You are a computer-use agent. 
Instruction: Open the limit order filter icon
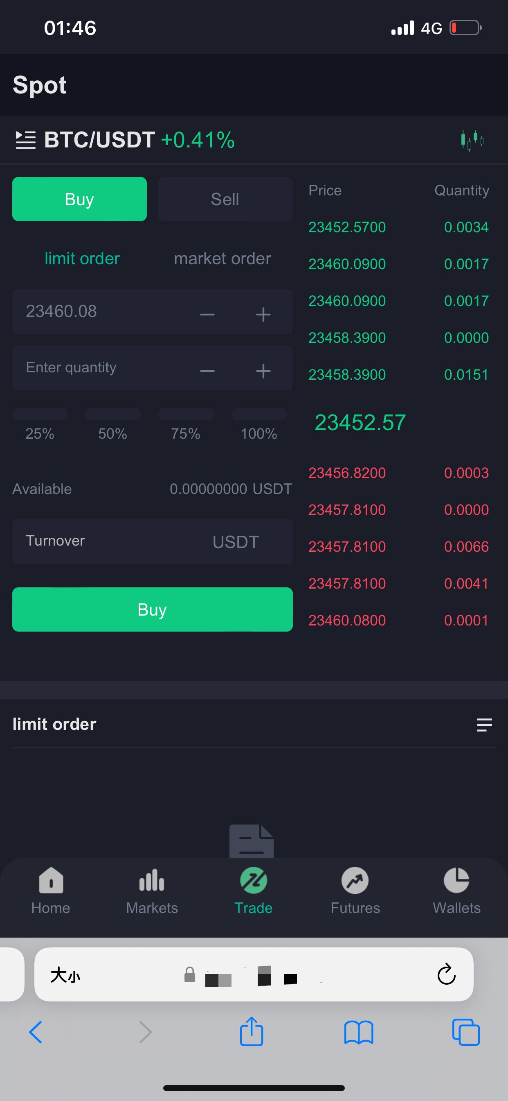click(484, 725)
